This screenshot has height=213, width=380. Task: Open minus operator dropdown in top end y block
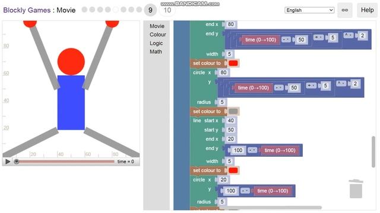click(x=286, y=40)
